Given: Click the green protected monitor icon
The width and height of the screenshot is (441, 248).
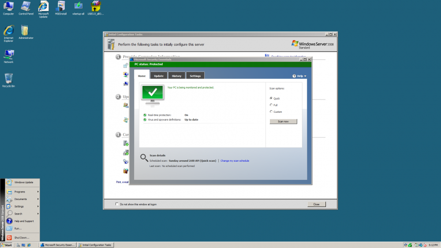Looking at the screenshot, I should [x=153, y=96].
